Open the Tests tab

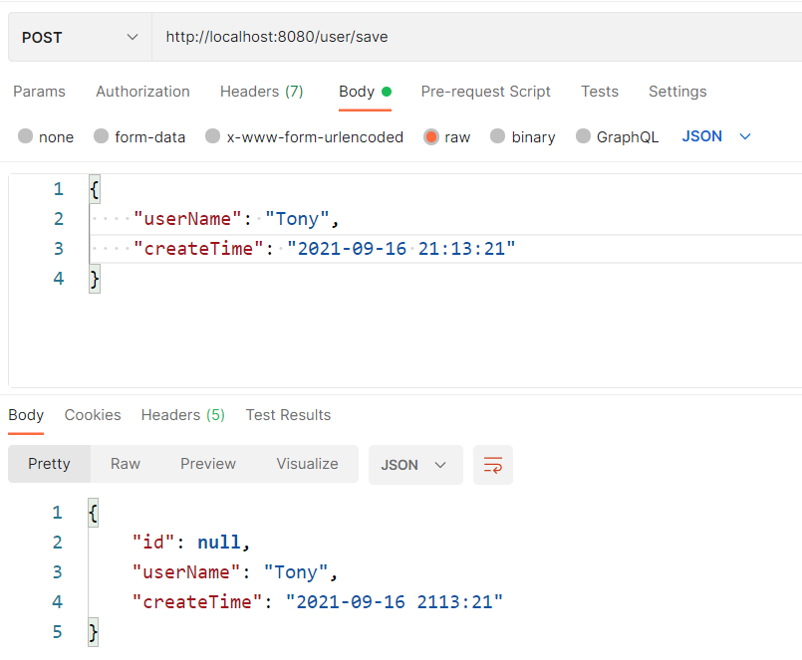pyautogui.click(x=599, y=91)
